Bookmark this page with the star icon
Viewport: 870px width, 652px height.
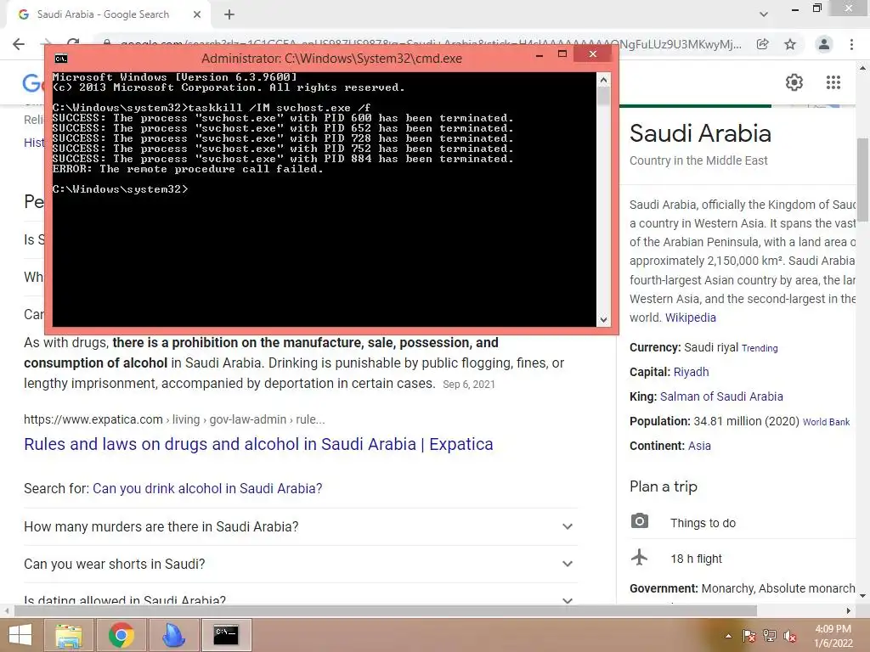click(790, 44)
